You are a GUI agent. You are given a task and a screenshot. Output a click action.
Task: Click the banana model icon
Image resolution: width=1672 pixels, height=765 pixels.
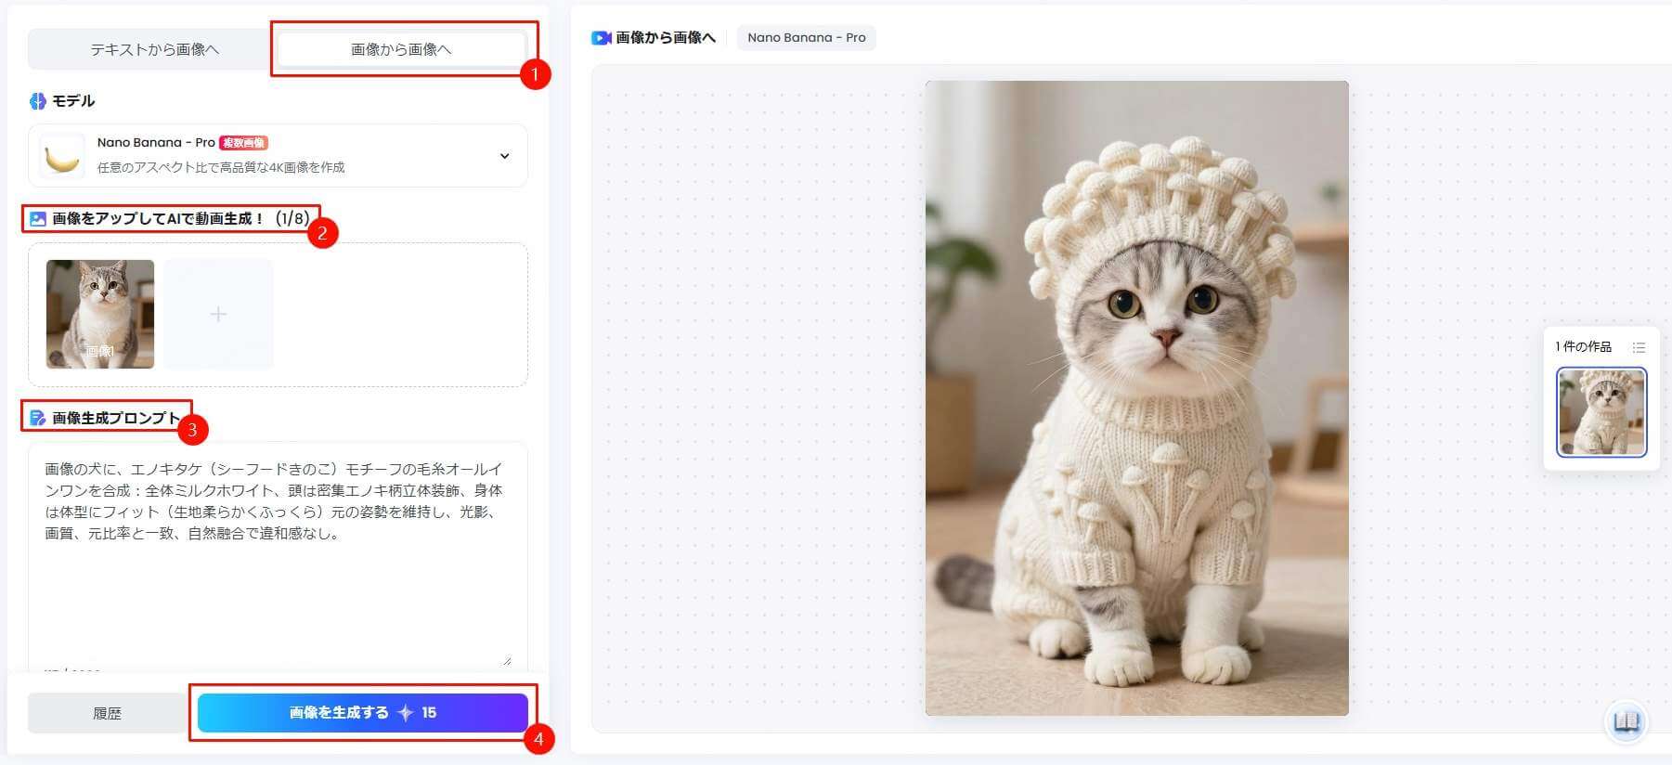(62, 156)
